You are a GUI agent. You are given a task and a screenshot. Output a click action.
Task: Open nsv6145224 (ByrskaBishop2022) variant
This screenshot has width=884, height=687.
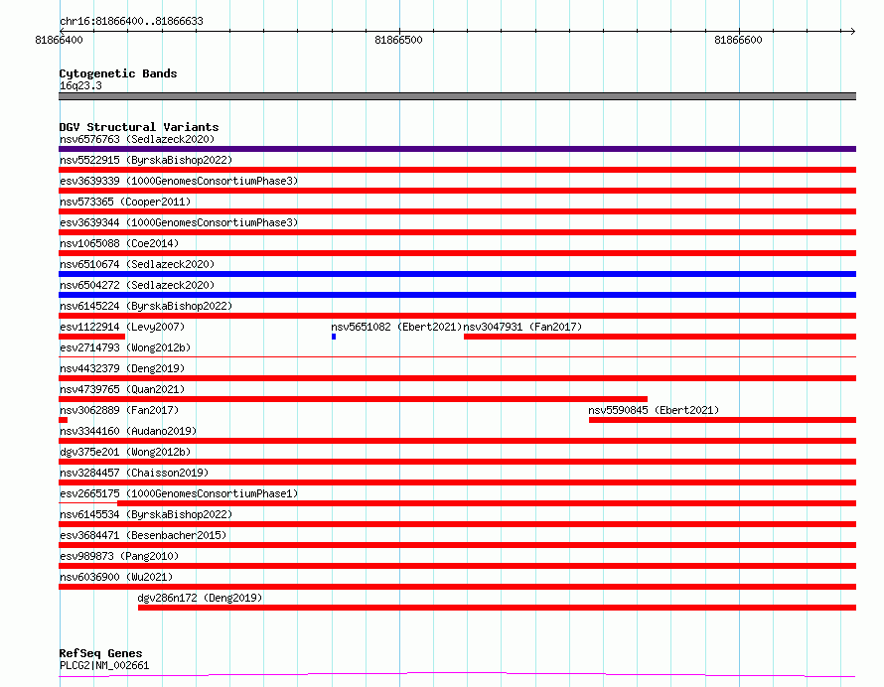pyautogui.click(x=146, y=306)
